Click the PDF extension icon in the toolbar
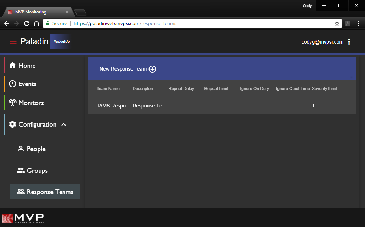365x227 pixels. coord(348,24)
